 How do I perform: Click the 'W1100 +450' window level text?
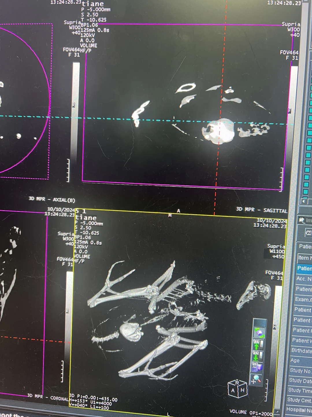[x=277, y=254]
